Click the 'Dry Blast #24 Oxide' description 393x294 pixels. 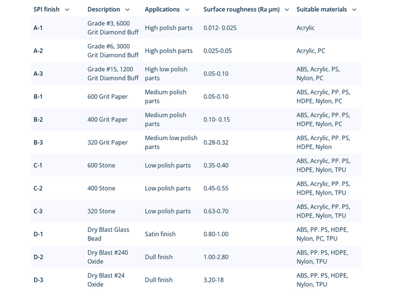pyautogui.click(x=106, y=280)
